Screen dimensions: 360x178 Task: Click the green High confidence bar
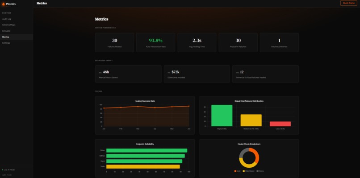pos(222,116)
